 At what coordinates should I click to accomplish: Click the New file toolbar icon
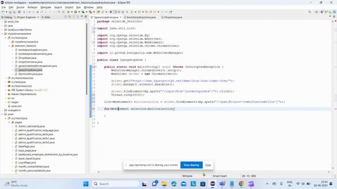3,12
